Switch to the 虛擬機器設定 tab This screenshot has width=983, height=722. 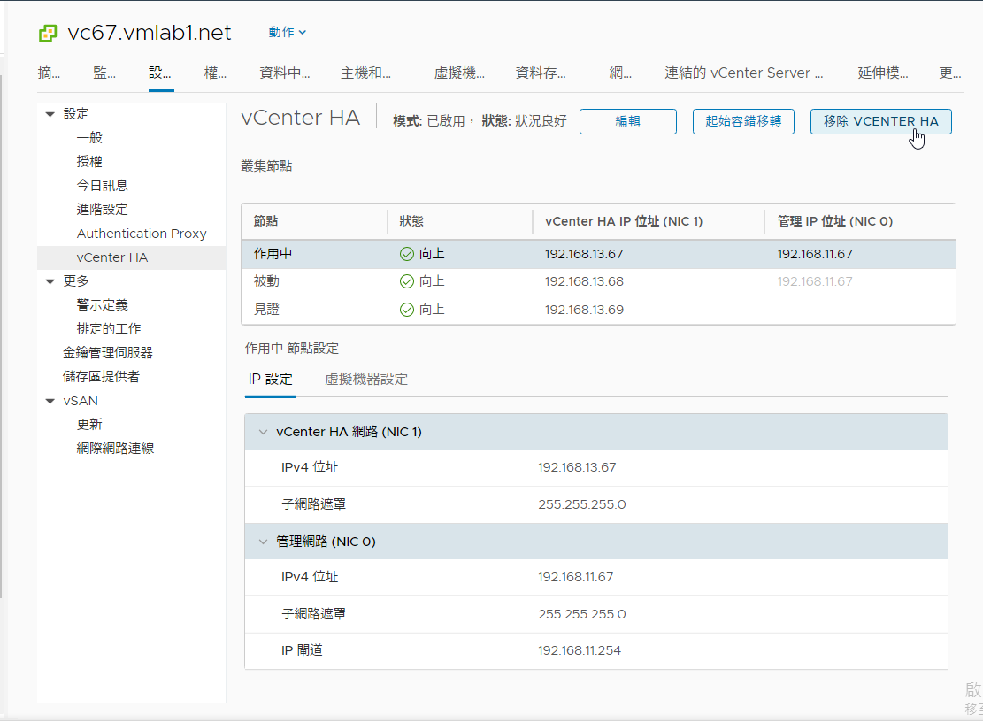pos(366,380)
